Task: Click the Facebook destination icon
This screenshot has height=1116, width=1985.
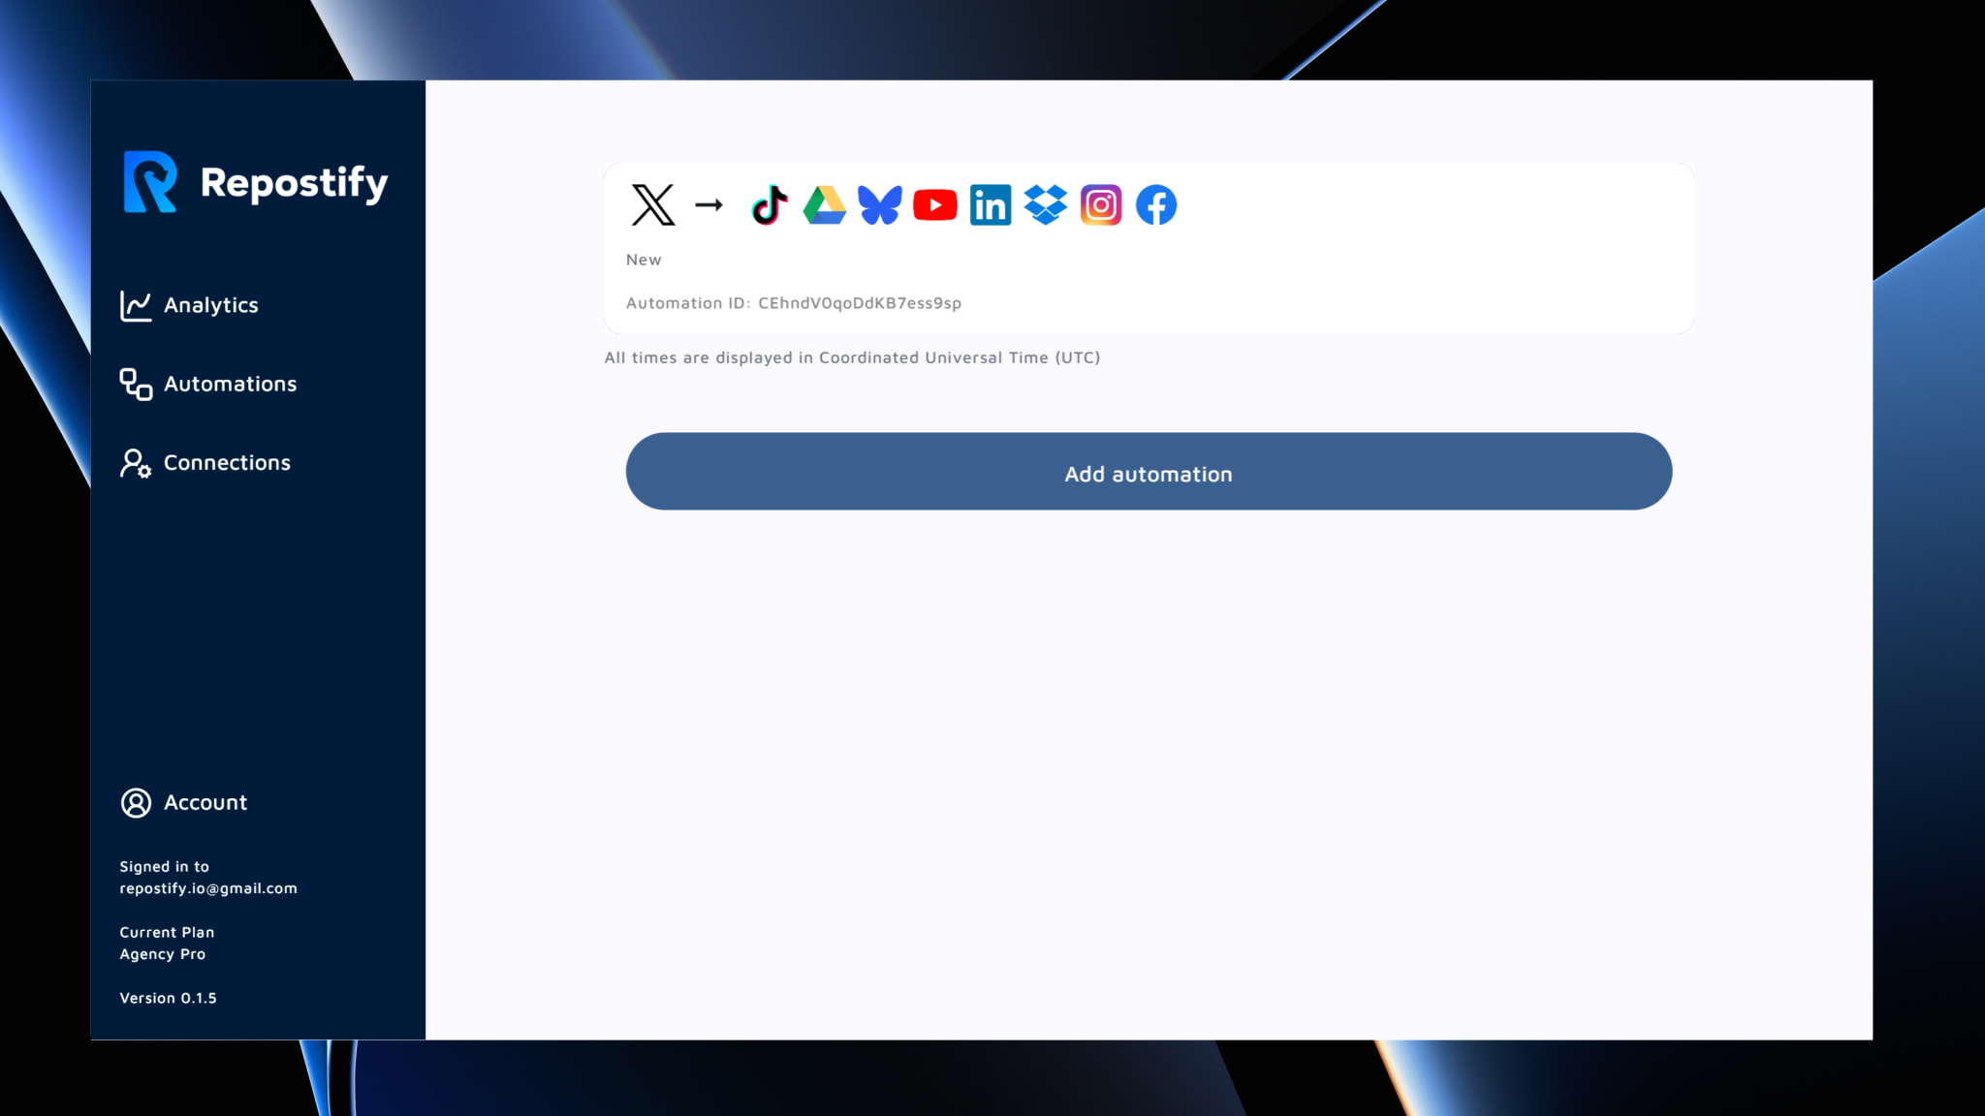Action: 1155,204
